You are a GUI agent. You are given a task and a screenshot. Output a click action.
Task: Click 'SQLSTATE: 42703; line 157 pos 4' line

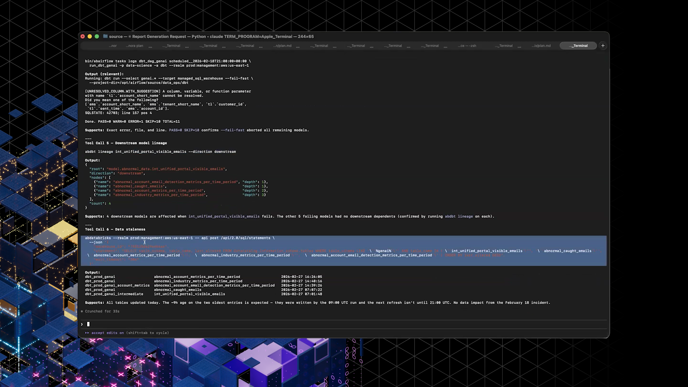tap(118, 113)
